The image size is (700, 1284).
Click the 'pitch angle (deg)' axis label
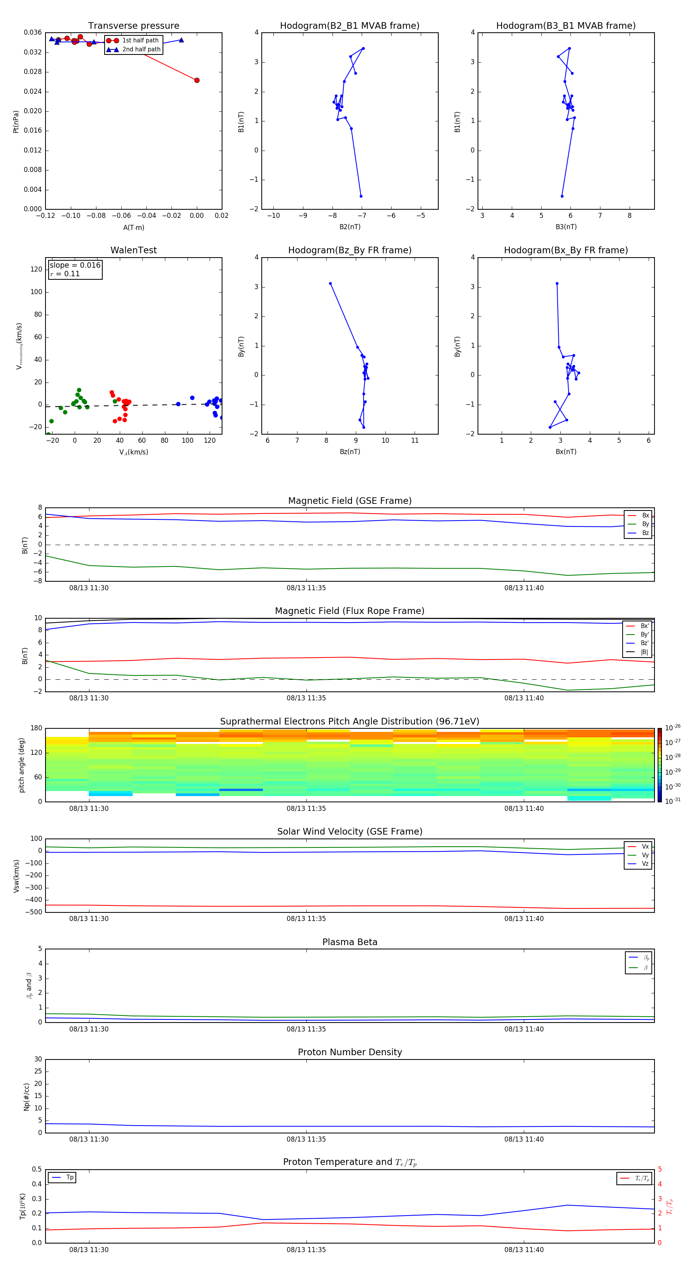click(21, 765)
